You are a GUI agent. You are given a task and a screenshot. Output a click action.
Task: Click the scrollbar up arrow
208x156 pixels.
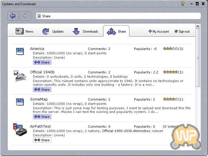(198, 26)
